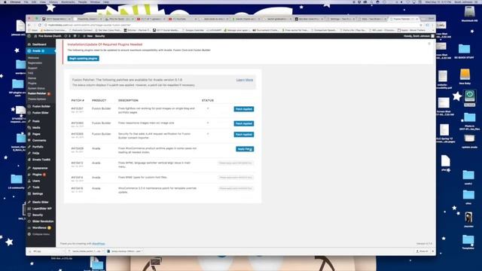Image resolution: width=482 pixels, height=271 pixels.
Task: Open Appearance in the sidebar
Action: coord(40,168)
